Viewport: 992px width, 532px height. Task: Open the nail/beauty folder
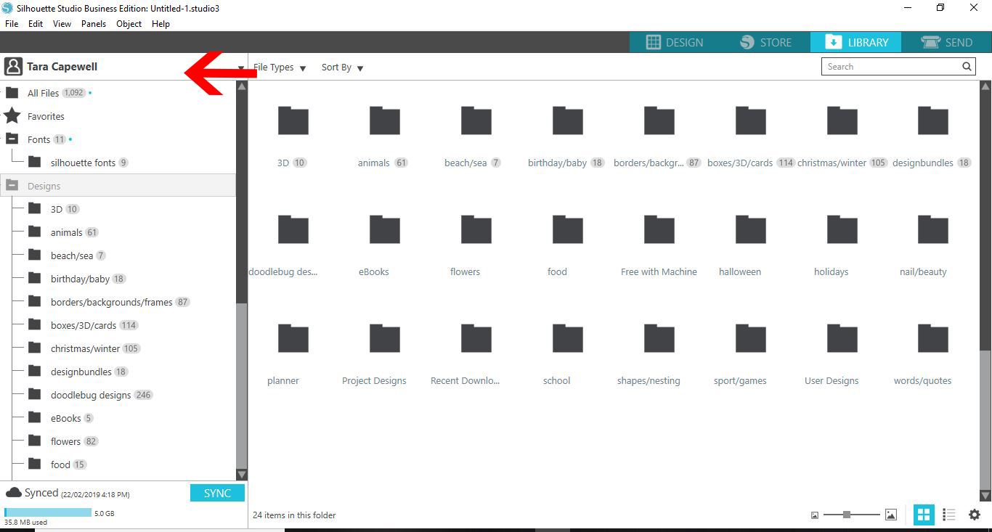[x=933, y=229]
